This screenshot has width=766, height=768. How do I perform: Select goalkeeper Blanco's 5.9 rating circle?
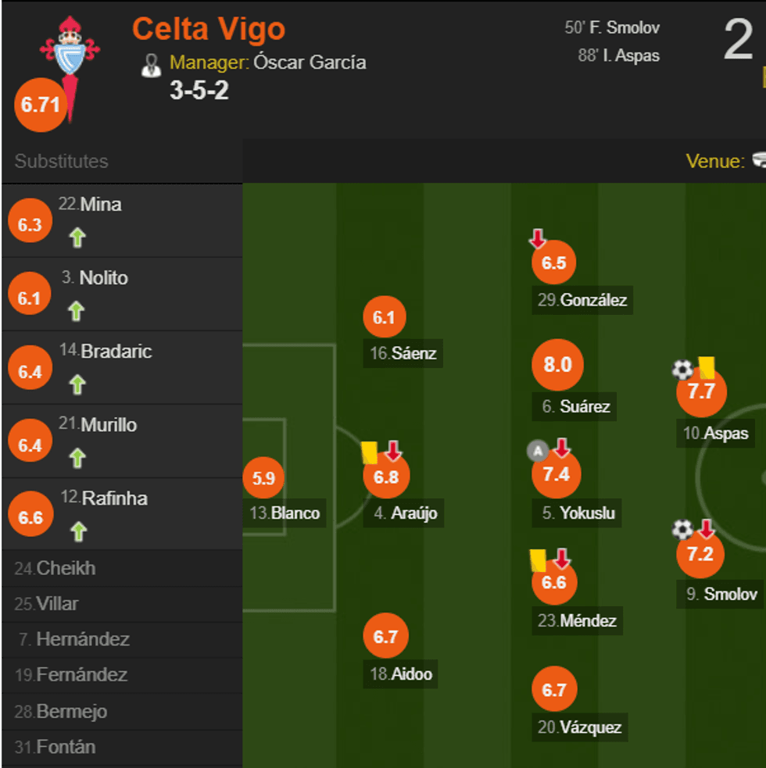coord(263,478)
